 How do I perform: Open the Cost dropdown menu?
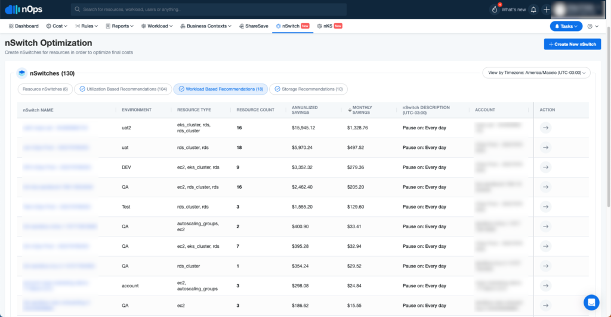click(57, 26)
